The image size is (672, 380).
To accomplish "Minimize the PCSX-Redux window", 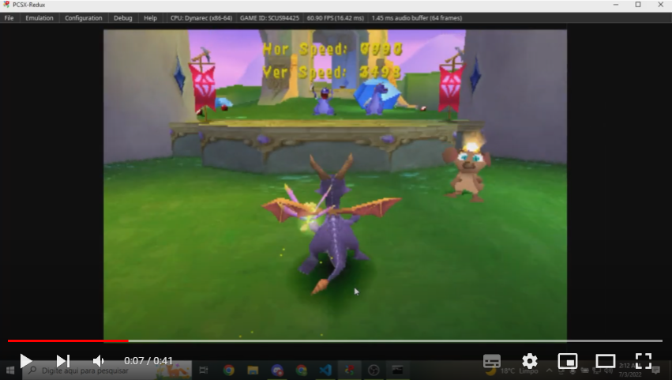I will 616,5.
